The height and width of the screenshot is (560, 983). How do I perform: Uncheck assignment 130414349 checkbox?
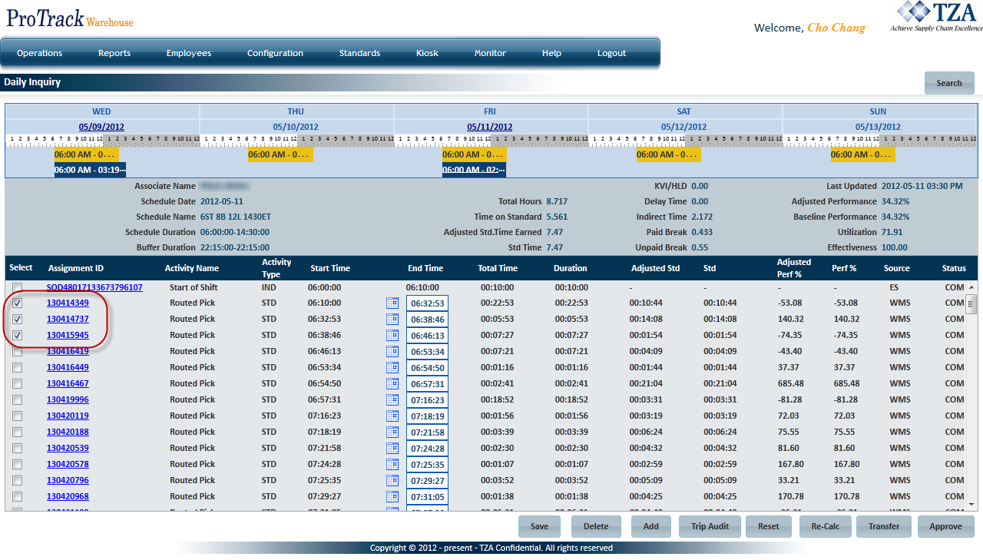tap(17, 303)
